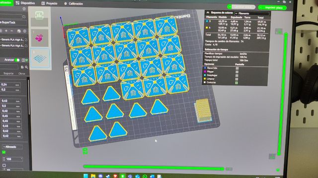
Task: Remove a filament with minus icon
Action: pos(12,31)
